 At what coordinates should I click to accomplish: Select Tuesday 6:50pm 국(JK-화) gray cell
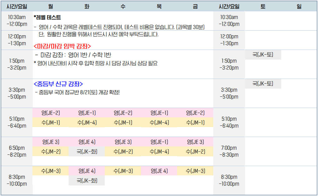click(x=87, y=152)
